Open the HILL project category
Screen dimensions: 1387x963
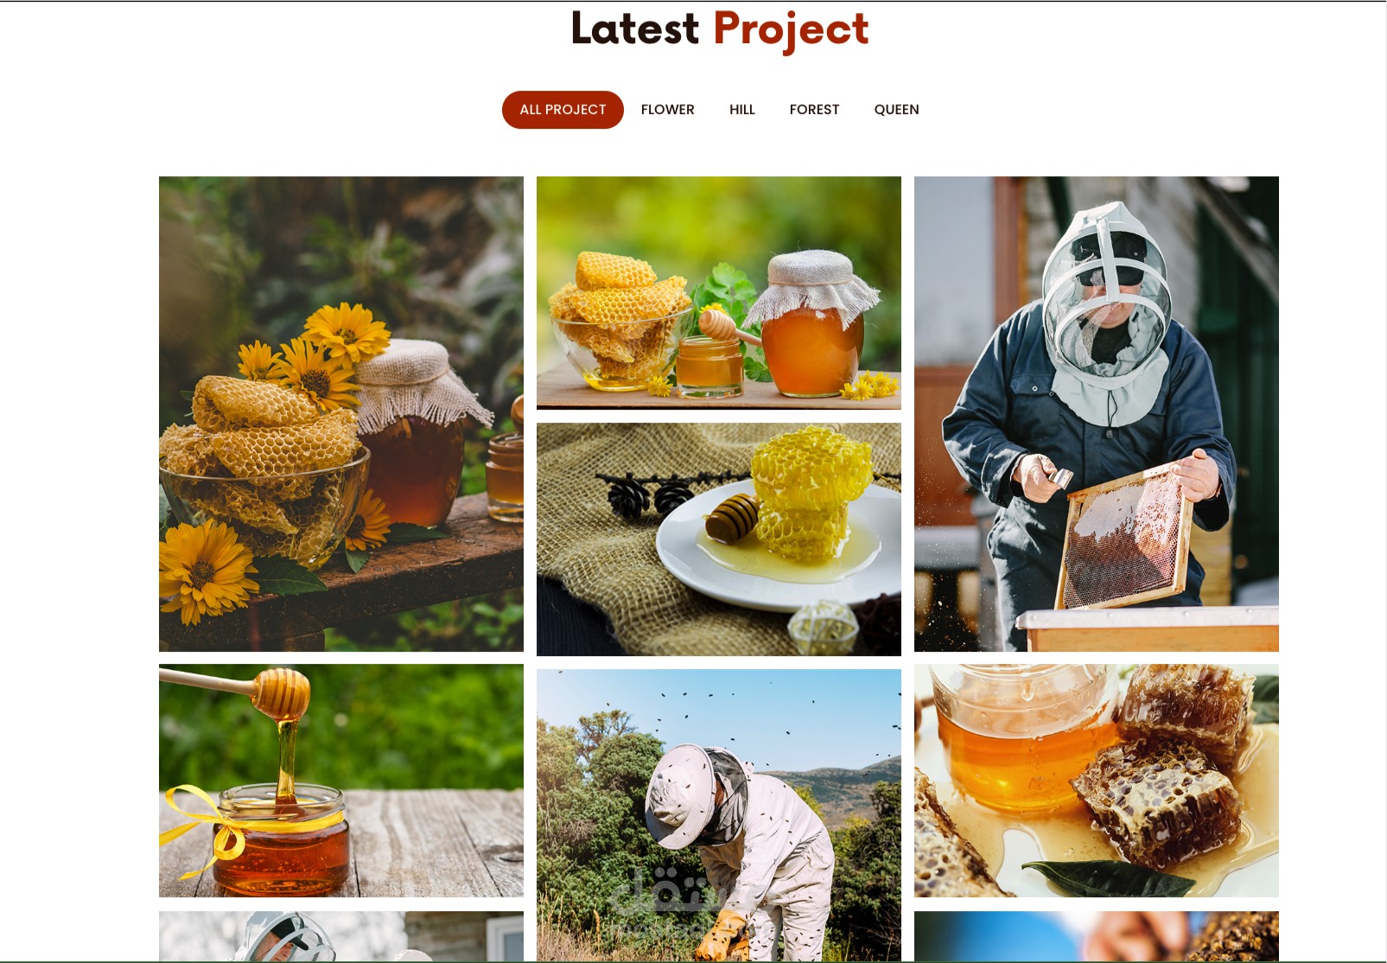click(742, 110)
